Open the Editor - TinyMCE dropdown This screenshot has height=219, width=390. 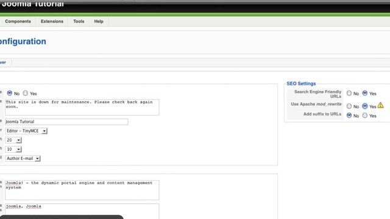tap(26, 131)
